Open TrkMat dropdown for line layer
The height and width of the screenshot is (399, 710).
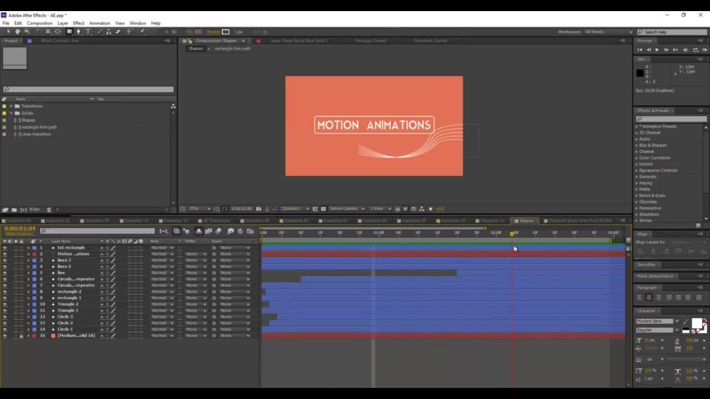click(x=196, y=273)
